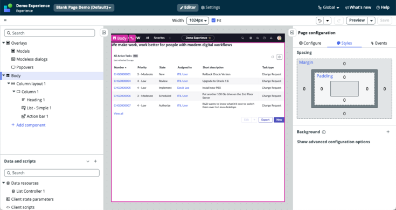Click the All menu in preview header
396x210 pixels.
[x=148, y=38]
